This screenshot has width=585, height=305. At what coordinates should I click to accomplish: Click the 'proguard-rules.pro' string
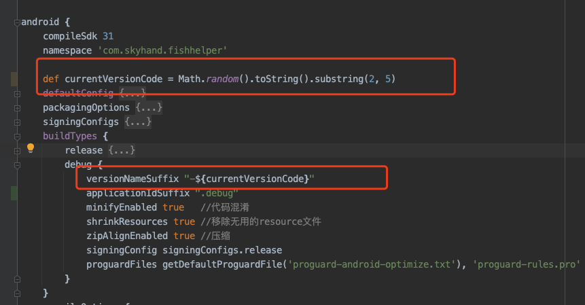point(527,264)
